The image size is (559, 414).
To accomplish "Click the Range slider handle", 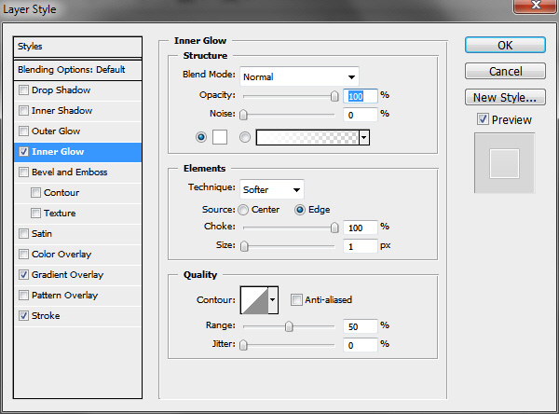I will [289, 325].
